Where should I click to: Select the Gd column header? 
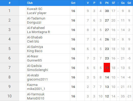point(129,3)
